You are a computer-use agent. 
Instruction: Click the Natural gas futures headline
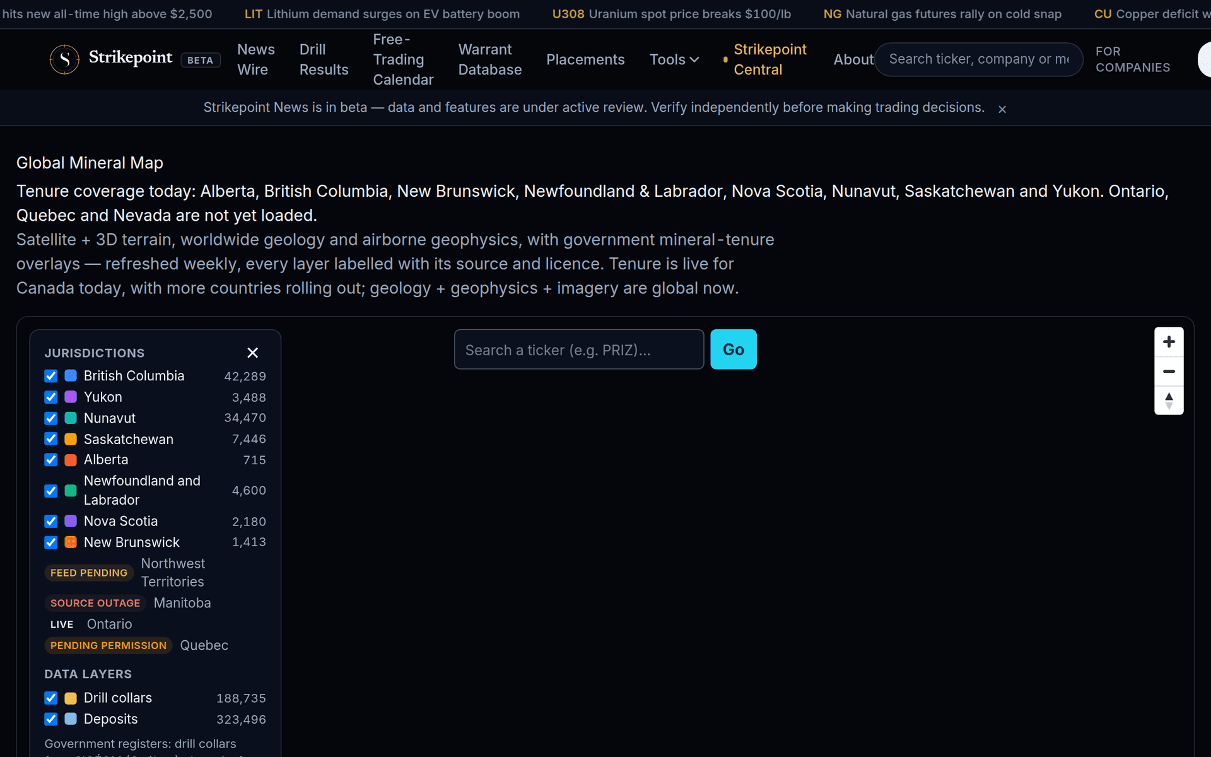pos(942,14)
